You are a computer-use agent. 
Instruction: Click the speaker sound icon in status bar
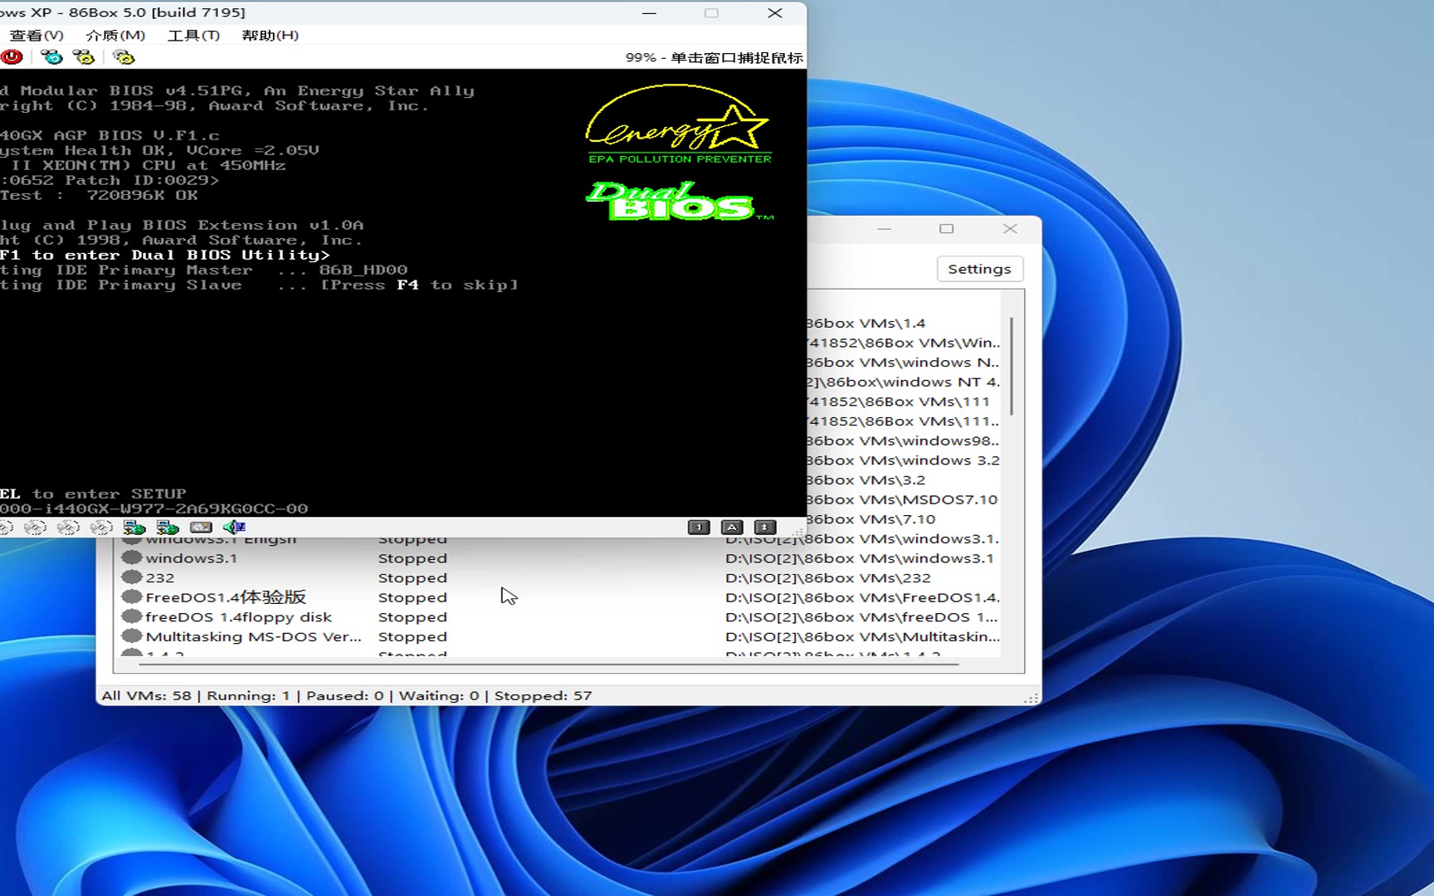coord(234,527)
